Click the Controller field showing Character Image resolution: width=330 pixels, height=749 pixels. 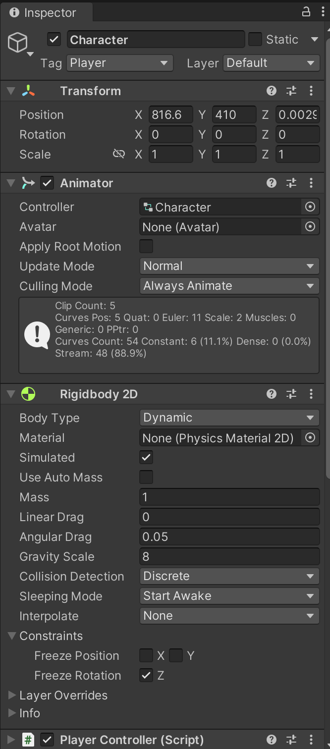click(220, 207)
